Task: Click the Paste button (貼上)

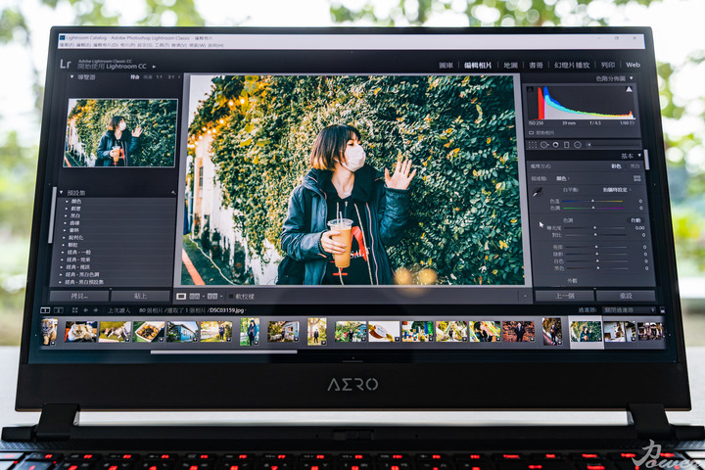Action: pos(140,296)
